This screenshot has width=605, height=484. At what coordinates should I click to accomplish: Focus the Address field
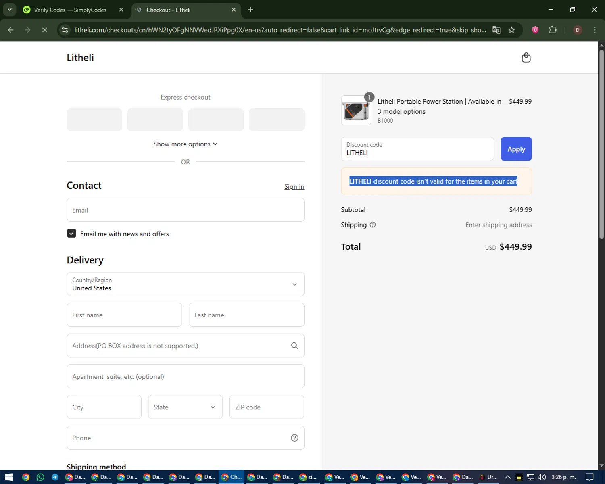[x=186, y=346]
